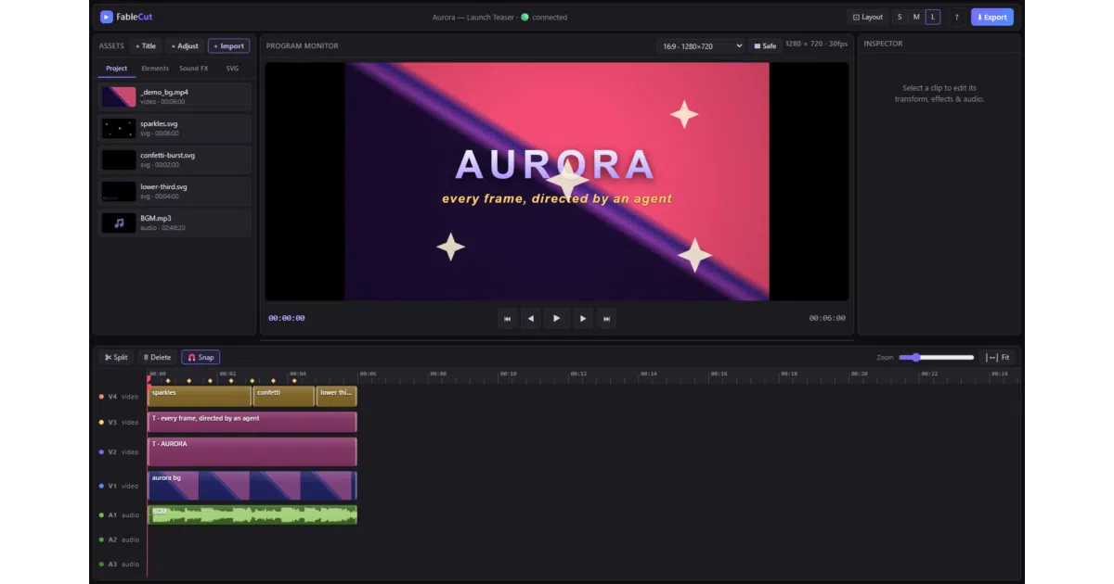Step back one frame
Screen dimensions: 1114x584
530,318
